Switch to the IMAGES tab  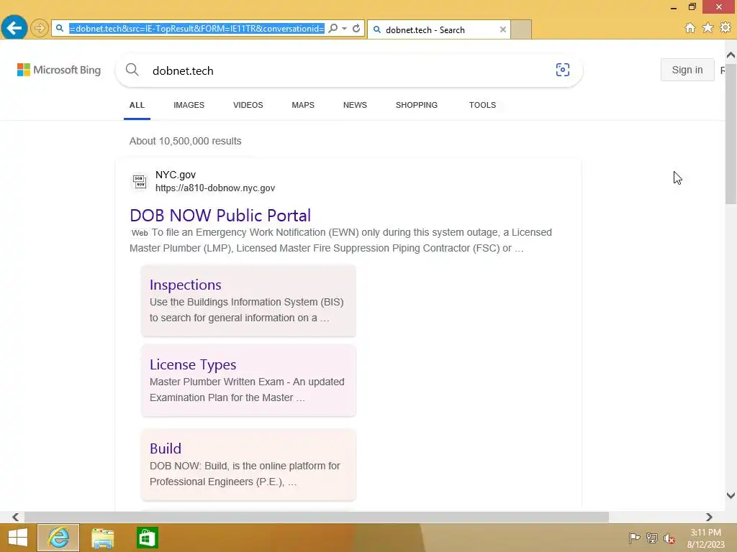pos(189,105)
